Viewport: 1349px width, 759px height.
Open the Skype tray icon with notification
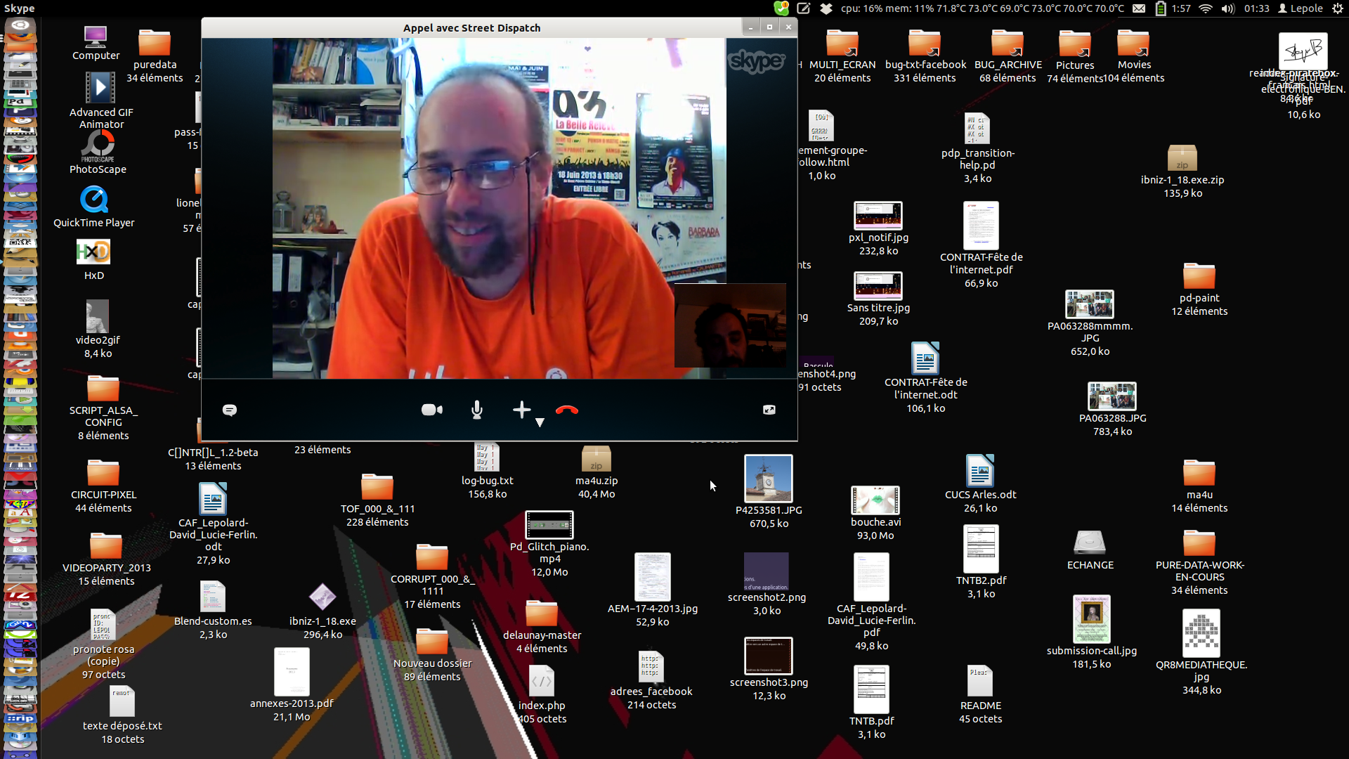(x=781, y=8)
